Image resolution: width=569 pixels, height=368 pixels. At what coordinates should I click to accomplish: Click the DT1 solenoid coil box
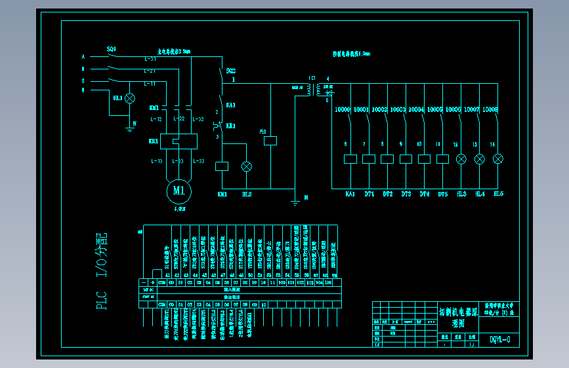(x=369, y=159)
